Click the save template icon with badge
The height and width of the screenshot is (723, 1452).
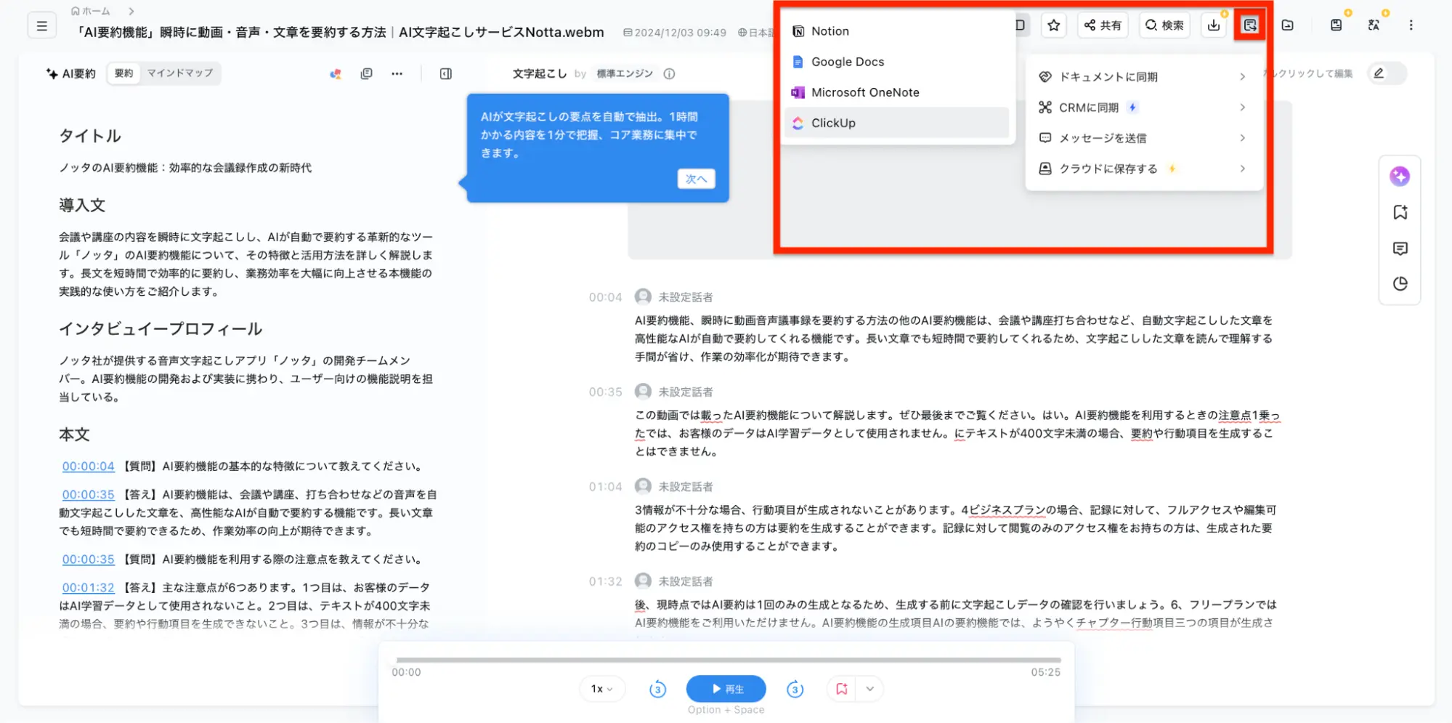[1336, 25]
